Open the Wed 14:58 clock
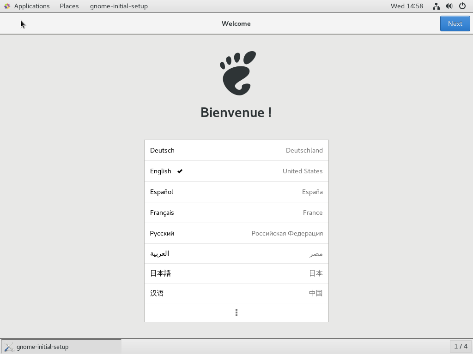This screenshot has height=354, width=473. tap(406, 6)
